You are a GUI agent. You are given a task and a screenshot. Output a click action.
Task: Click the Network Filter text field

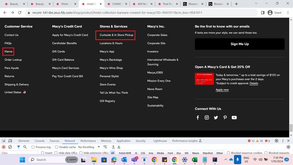tap(20, 153)
